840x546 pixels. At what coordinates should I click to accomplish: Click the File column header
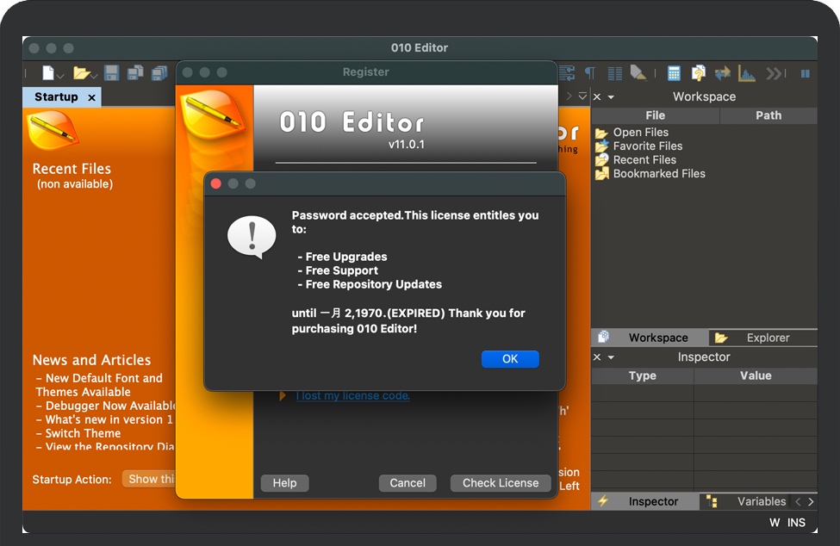click(x=655, y=115)
